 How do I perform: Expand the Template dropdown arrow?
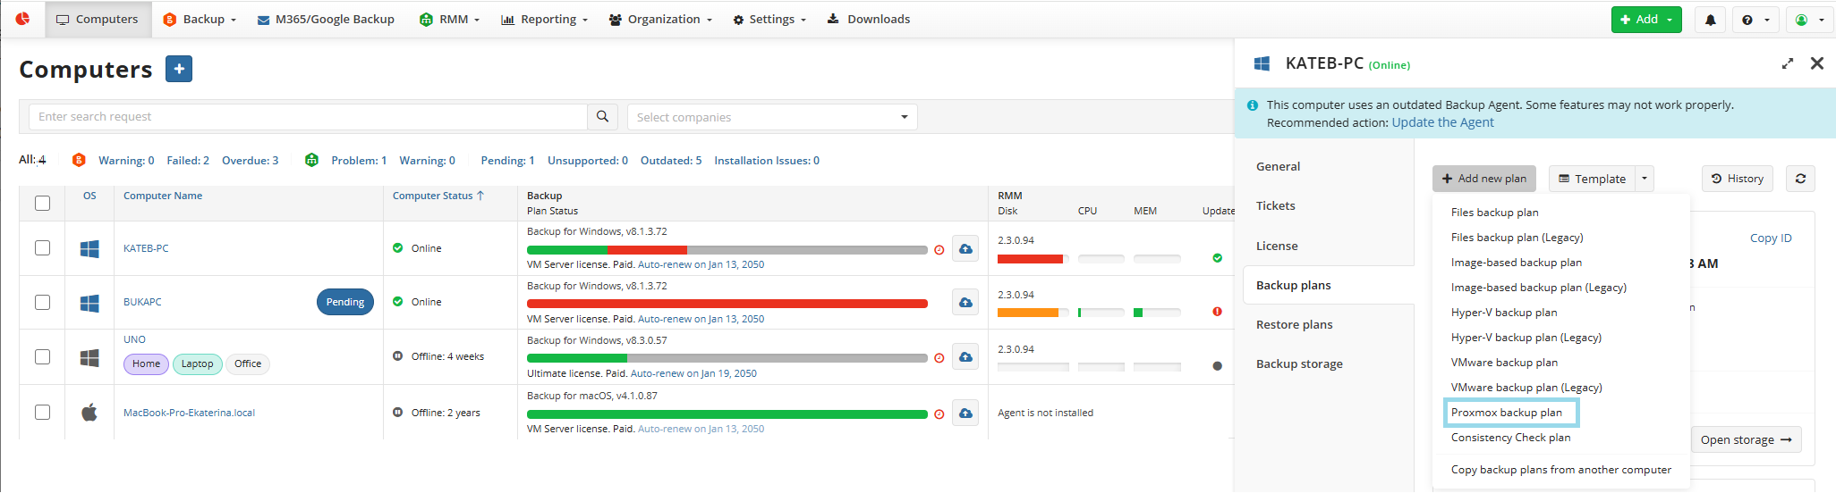[x=1644, y=179]
